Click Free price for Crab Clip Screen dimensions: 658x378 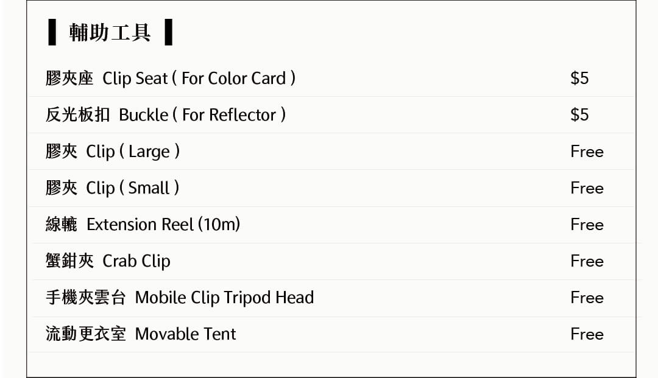587,261
